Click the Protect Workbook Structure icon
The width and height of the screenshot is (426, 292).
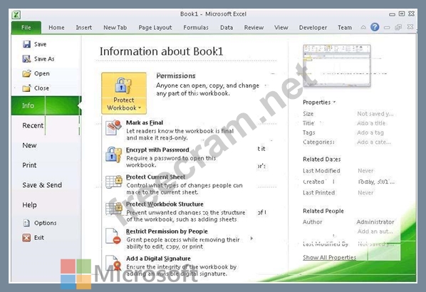(x=113, y=209)
